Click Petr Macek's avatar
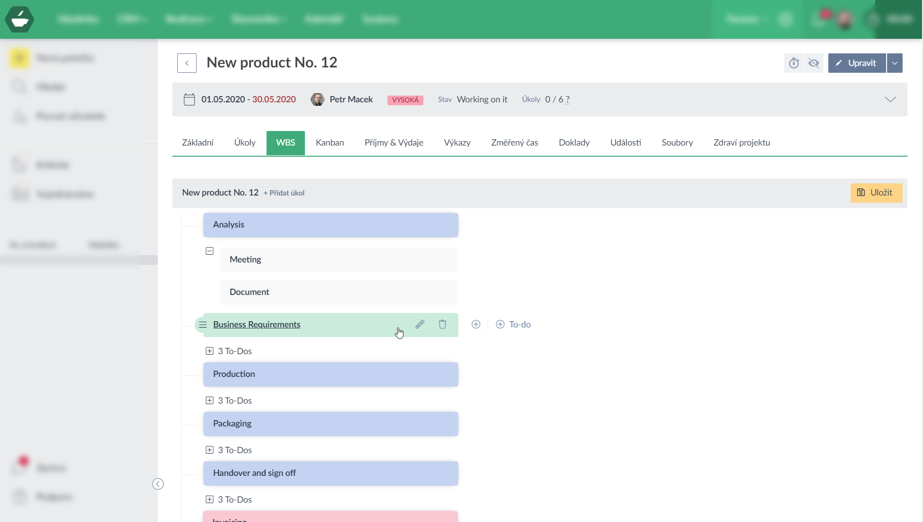 click(318, 99)
